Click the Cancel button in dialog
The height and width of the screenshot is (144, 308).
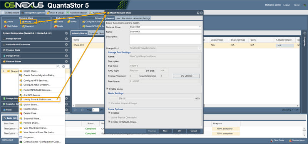point(194,131)
